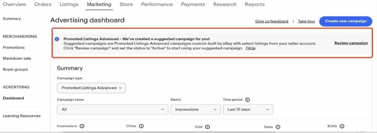Click info icon next to Time period
This screenshot has width=377, height=133.
tap(247, 100)
